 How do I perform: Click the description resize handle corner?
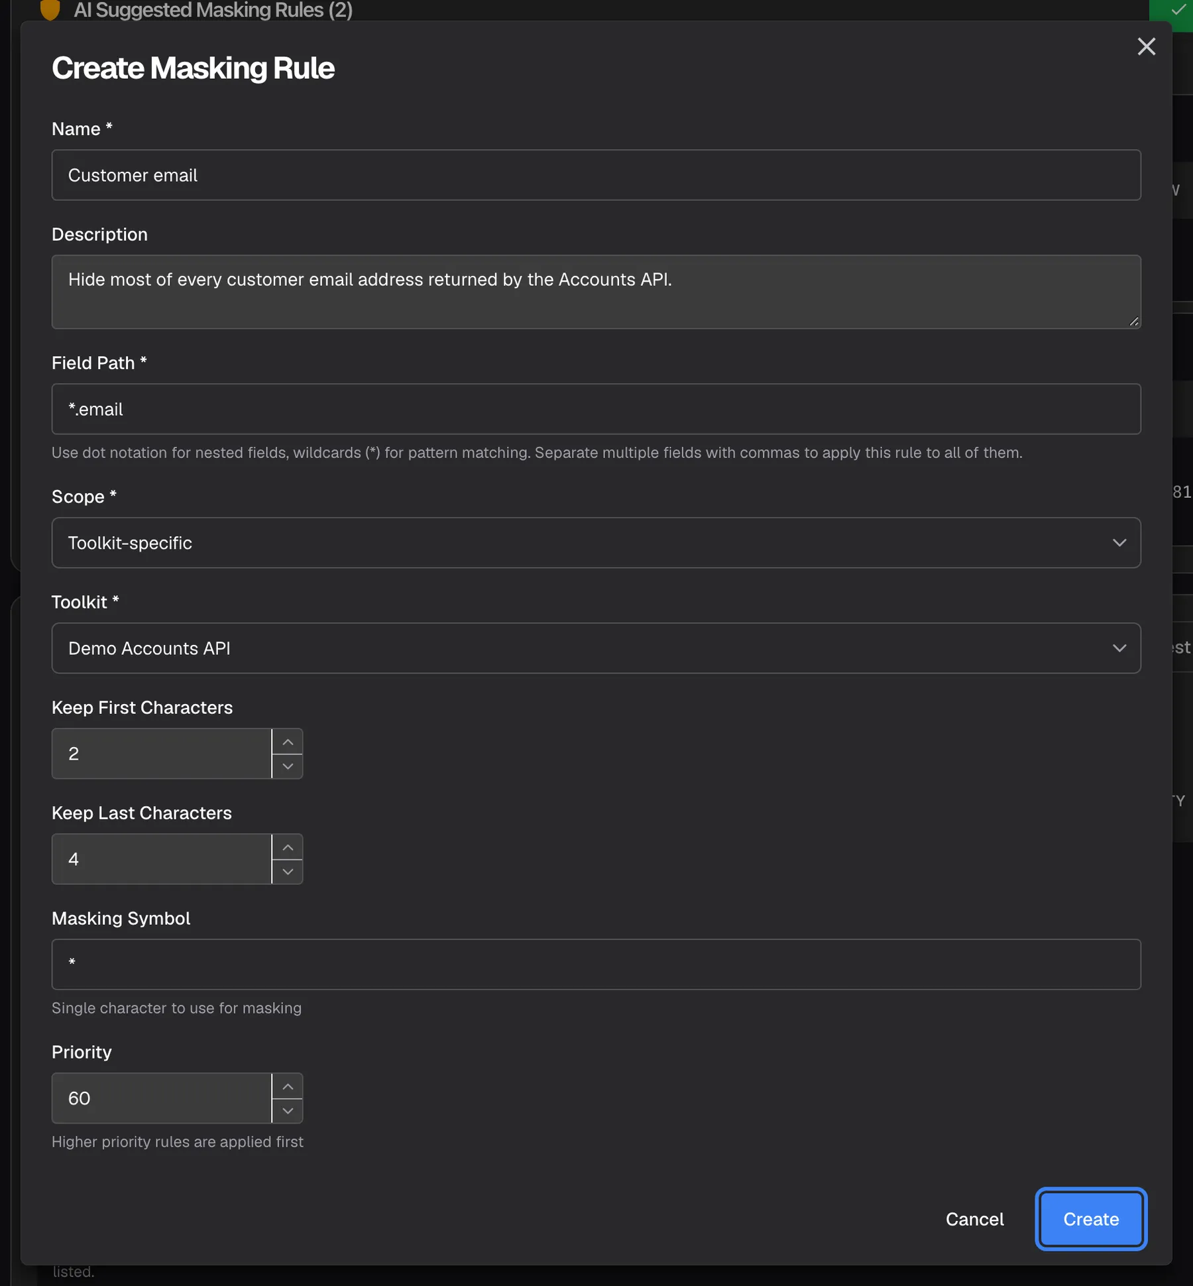1133,321
